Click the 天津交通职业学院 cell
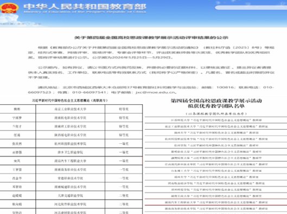287x214 pixels. pos(71,196)
